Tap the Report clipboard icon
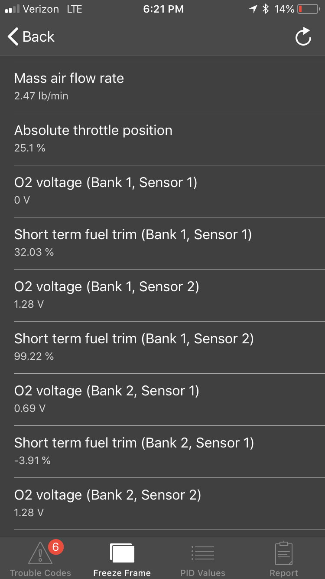Viewport: 325px width, 579px height. tap(284, 553)
